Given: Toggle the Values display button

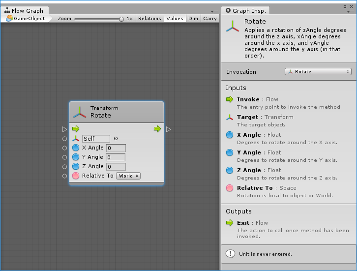Looking at the screenshot, I should coord(175,18).
